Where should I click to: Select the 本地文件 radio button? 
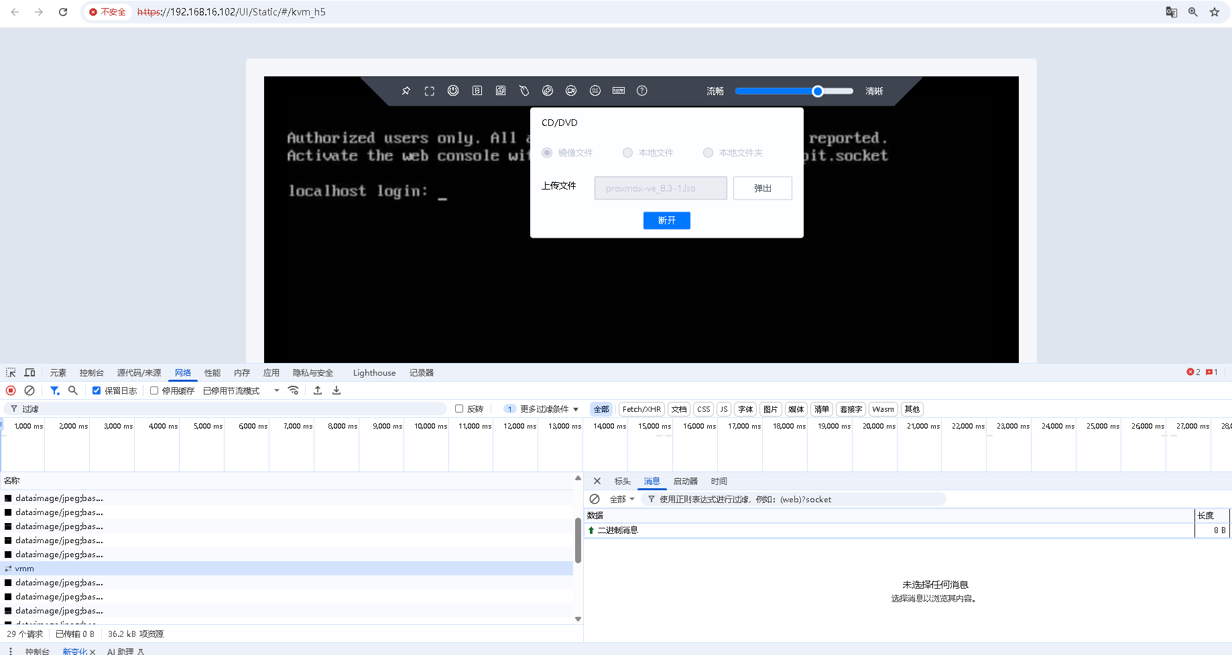[627, 153]
